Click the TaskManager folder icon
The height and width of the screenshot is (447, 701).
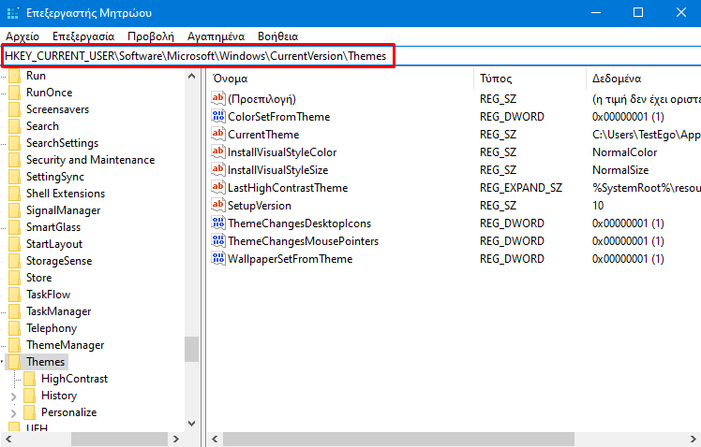click(14, 311)
